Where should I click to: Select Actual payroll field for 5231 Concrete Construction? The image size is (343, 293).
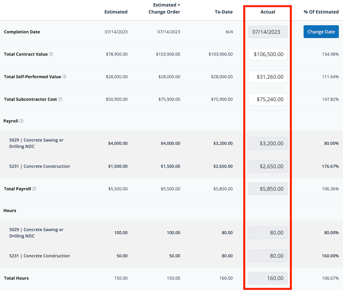pos(267,166)
